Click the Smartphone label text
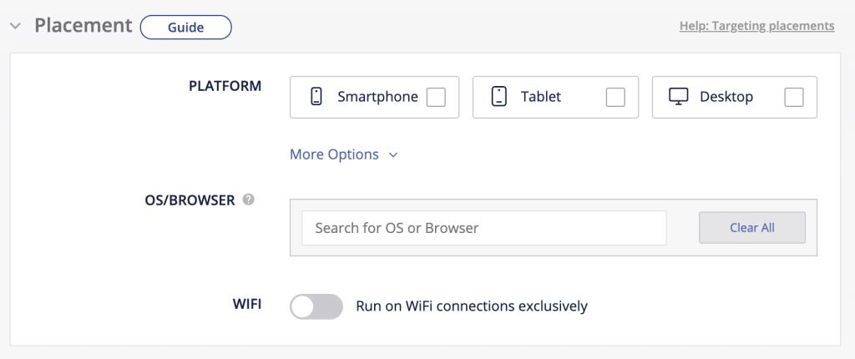Image resolution: width=855 pixels, height=359 pixels. [377, 97]
